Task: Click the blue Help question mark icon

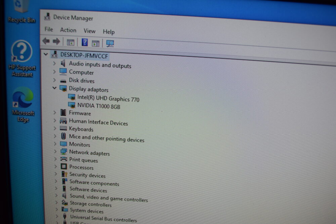Action: (85, 42)
